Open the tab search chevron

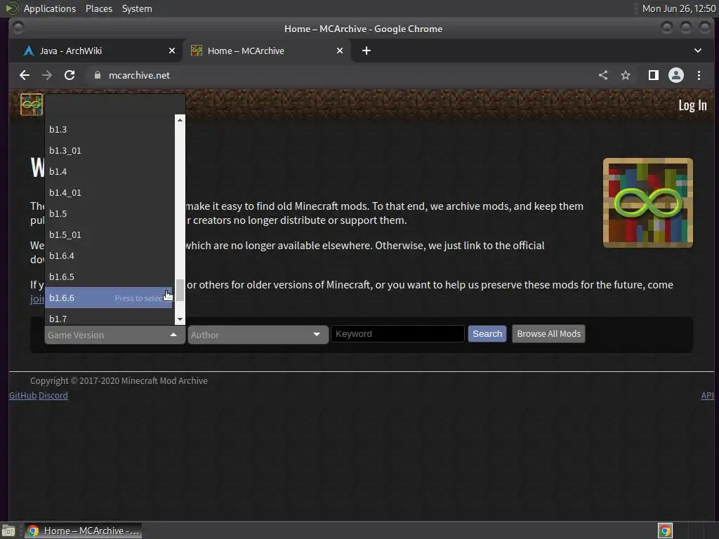coord(698,51)
